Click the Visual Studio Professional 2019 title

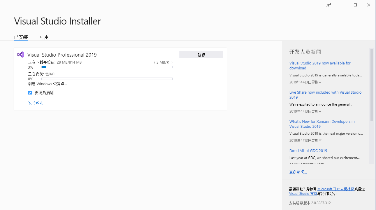[x=62, y=55]
